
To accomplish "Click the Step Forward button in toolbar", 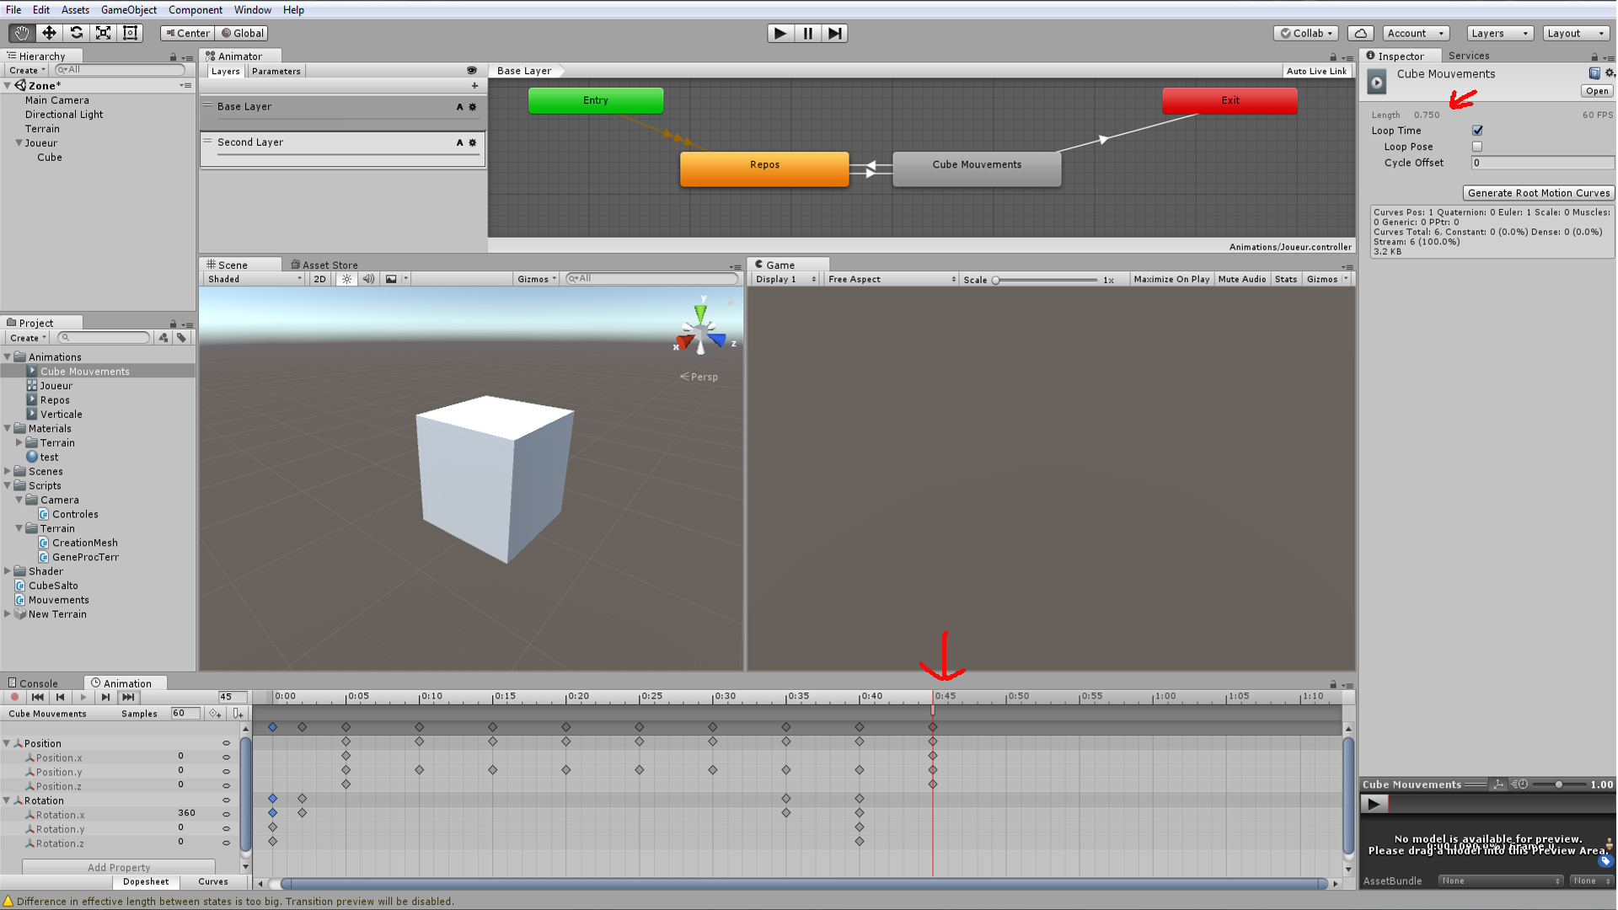I will click(836, 34).
